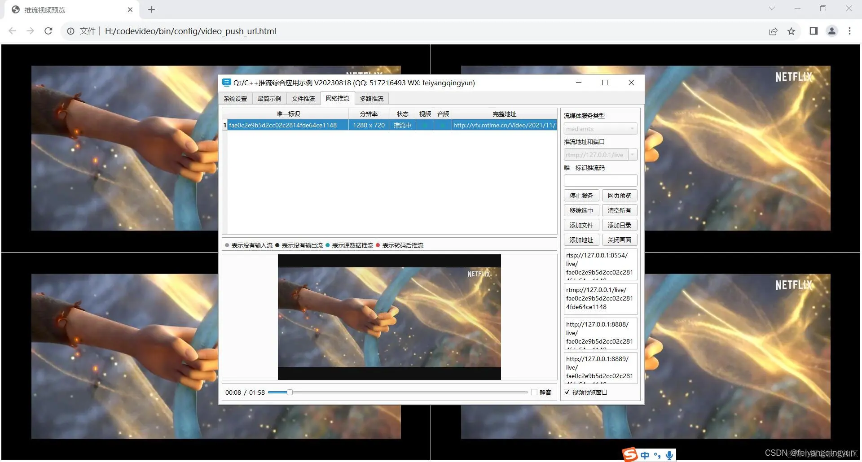Click the http://vfx.mtime.cn full address cell
The image size is (862, 462).
tap(504, 125)
